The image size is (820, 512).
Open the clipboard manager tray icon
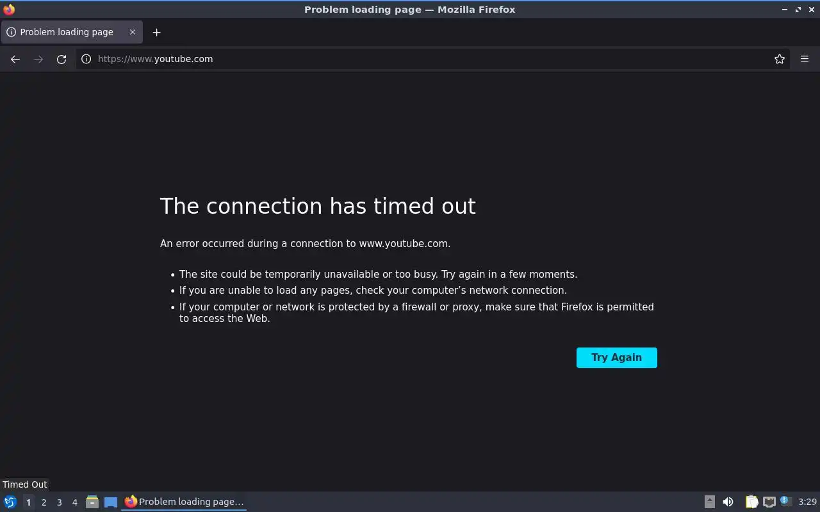(x=751, y=502)
